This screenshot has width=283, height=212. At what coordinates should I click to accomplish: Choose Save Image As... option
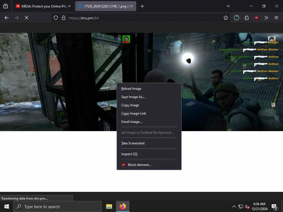149,97
